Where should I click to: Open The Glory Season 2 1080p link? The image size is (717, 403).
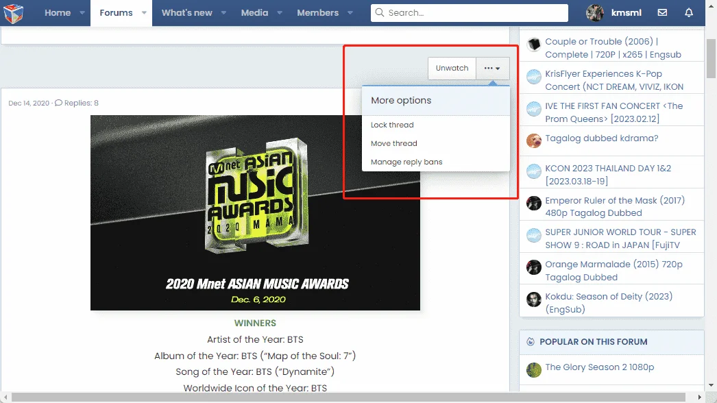(600, 367)
